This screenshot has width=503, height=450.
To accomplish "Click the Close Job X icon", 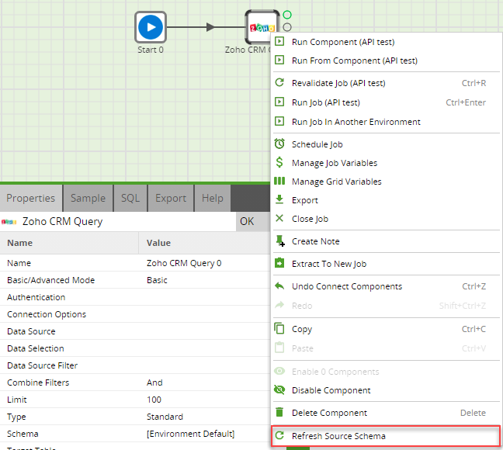I will [279, 219].
